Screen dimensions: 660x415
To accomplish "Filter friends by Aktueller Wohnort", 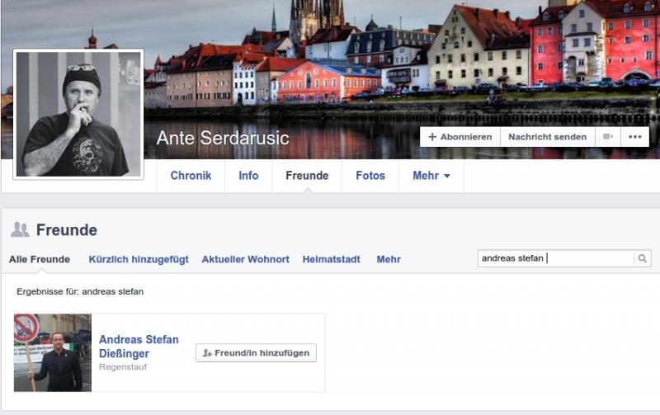I will pos(245,259).
